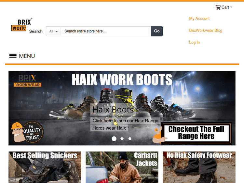Image resolution: width=244 pixels, height=183 pixels.
Task: Open the All category search dropdown
Action: point(53,31)
